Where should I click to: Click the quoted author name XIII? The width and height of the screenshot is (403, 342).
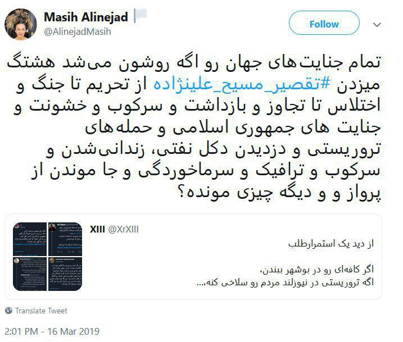tap(97, 229)
